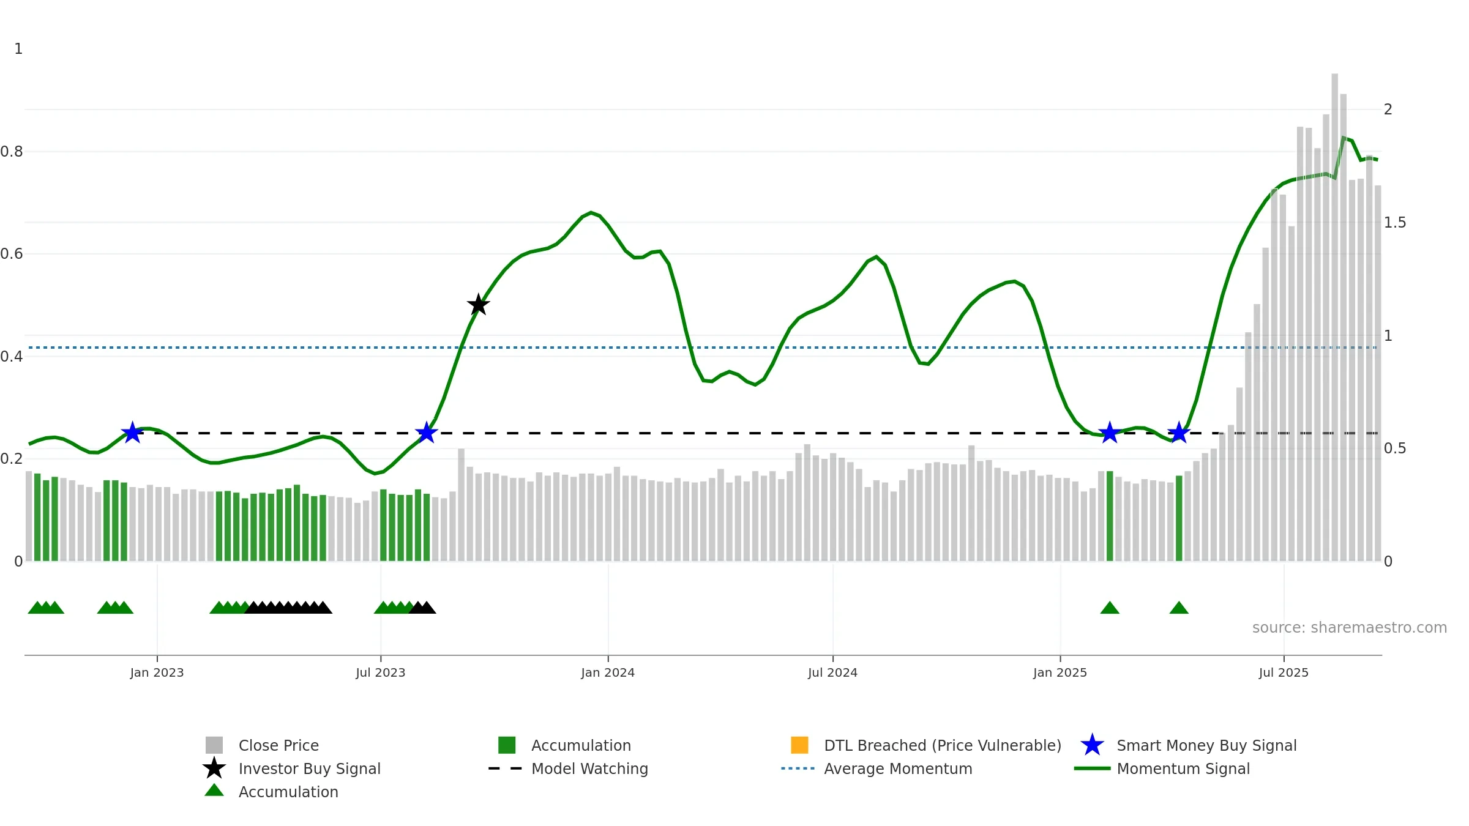This screenshot has height=826, width=1469.
Task: Click the 2 right axis label
Action: coord(1388,110)
